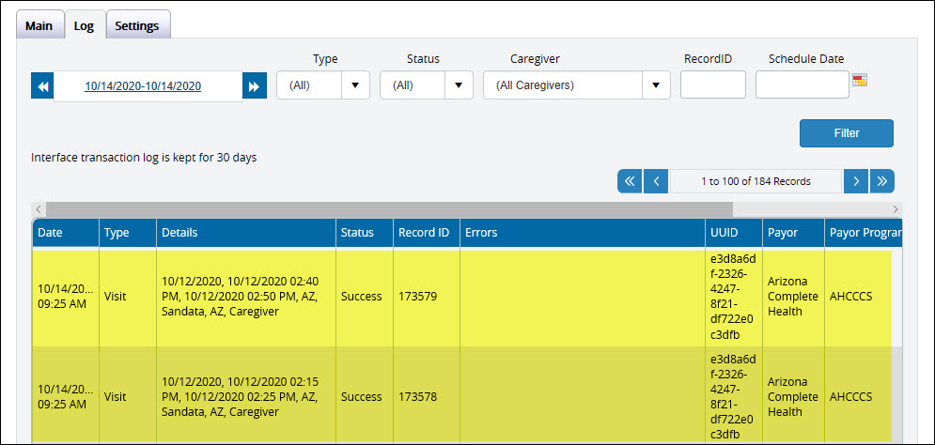Click Arizona Complete Health in row 173578
This screenshot has height=445, width=935.
tap(793, 397)
